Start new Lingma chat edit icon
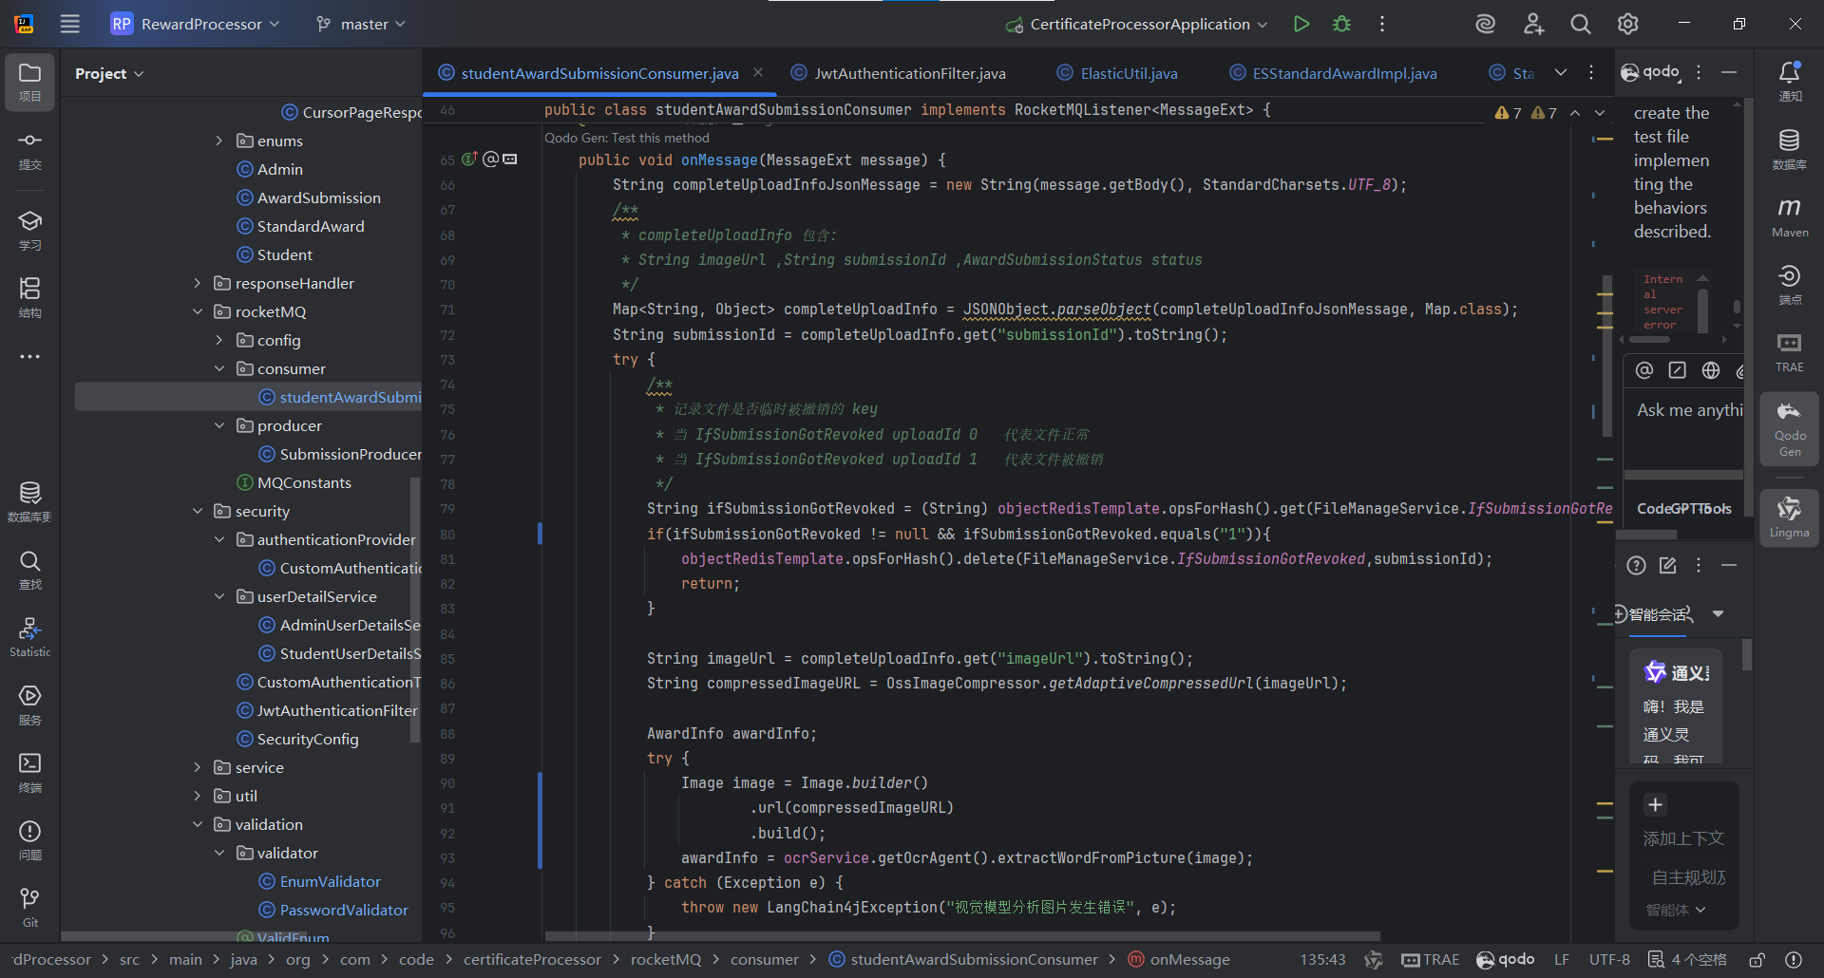This screenshot has width=1824, height=978. pos(1667,566)
